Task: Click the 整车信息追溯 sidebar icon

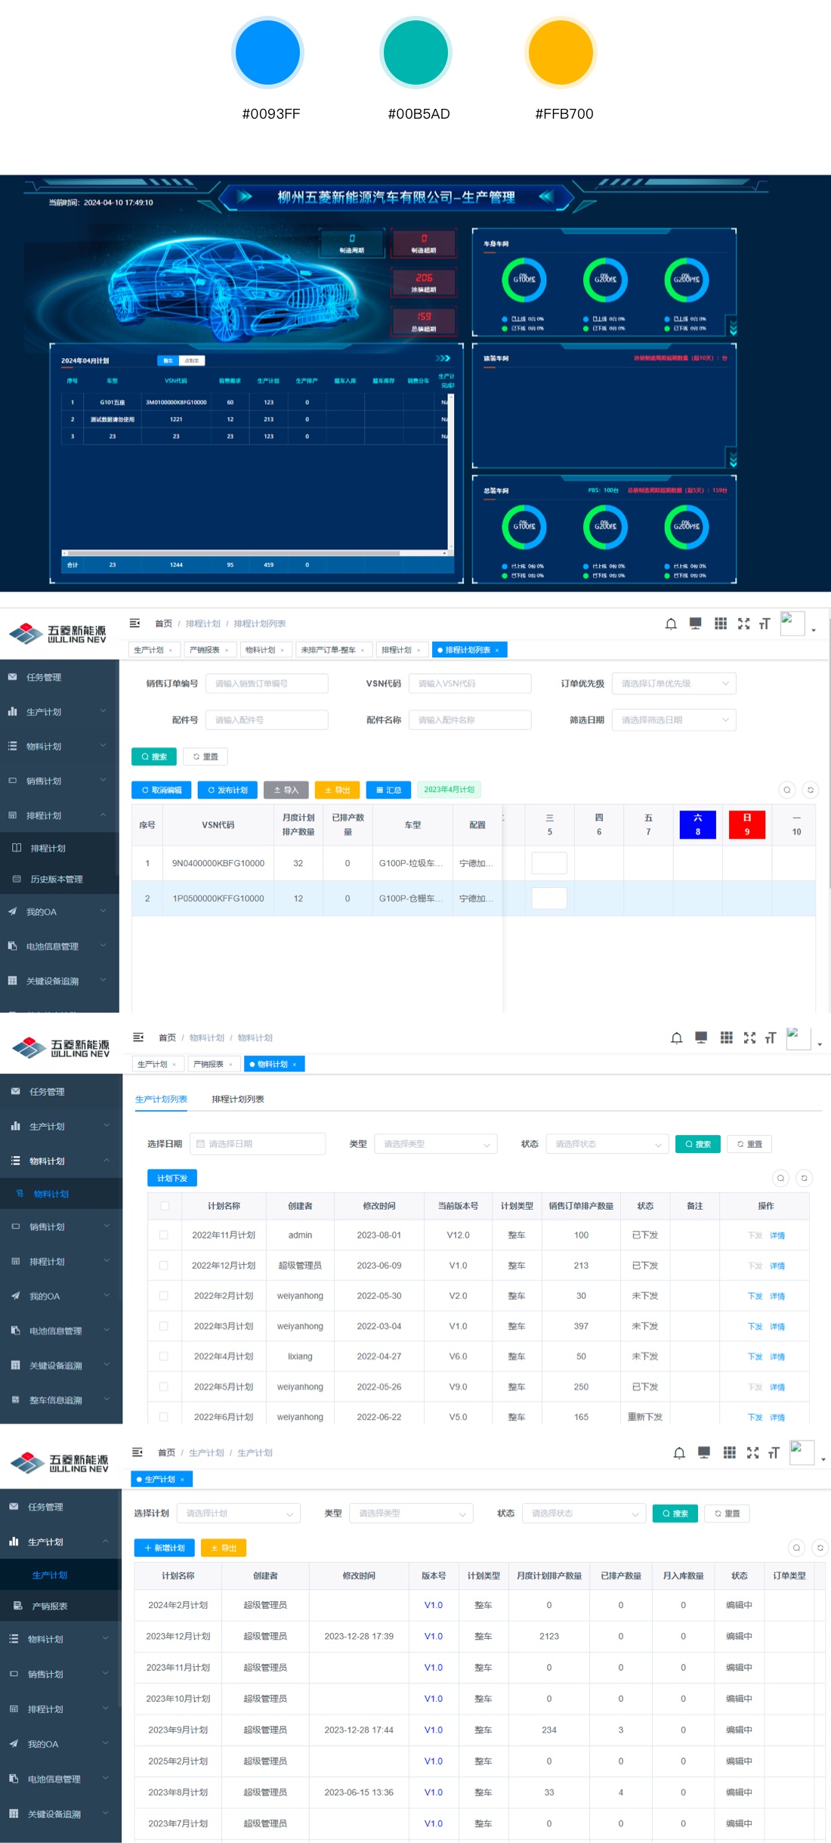Action: coord(15,1399)
